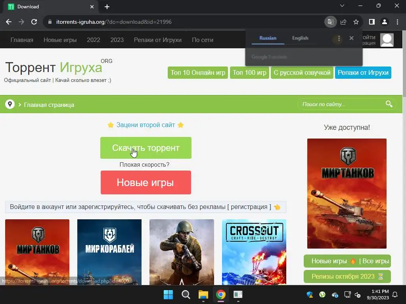Click the site search magnifier icon

tap(389, 104)
